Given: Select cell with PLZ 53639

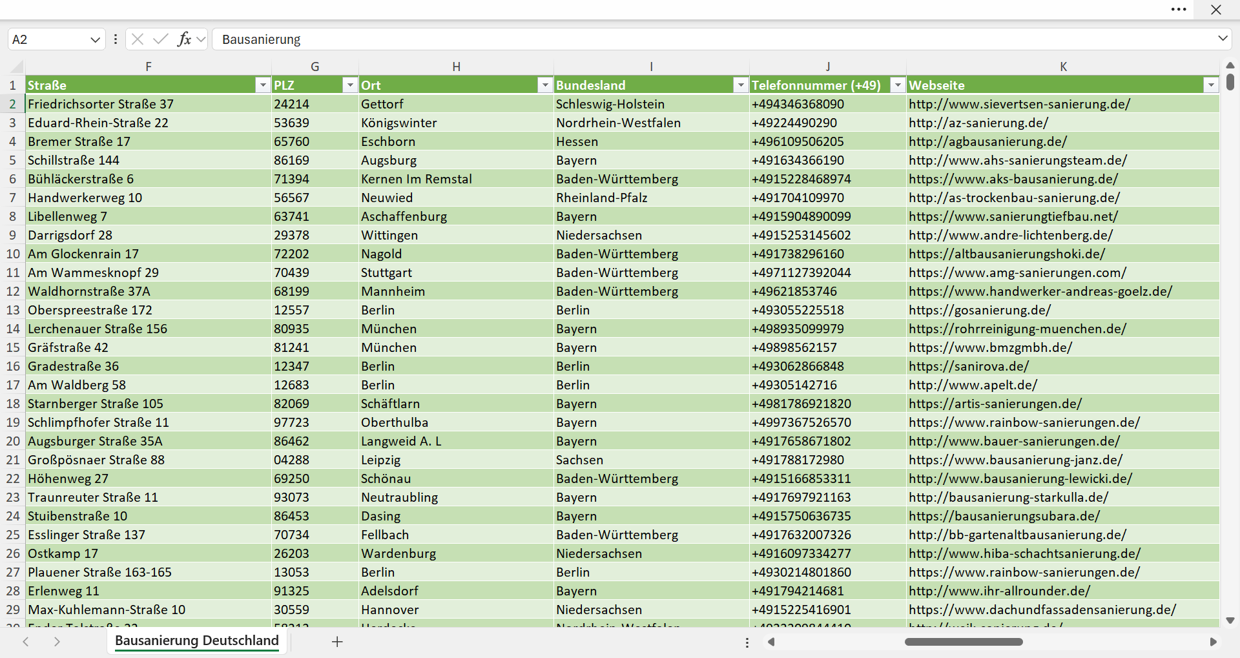Looking at the screenshot, I should [315, 123].
